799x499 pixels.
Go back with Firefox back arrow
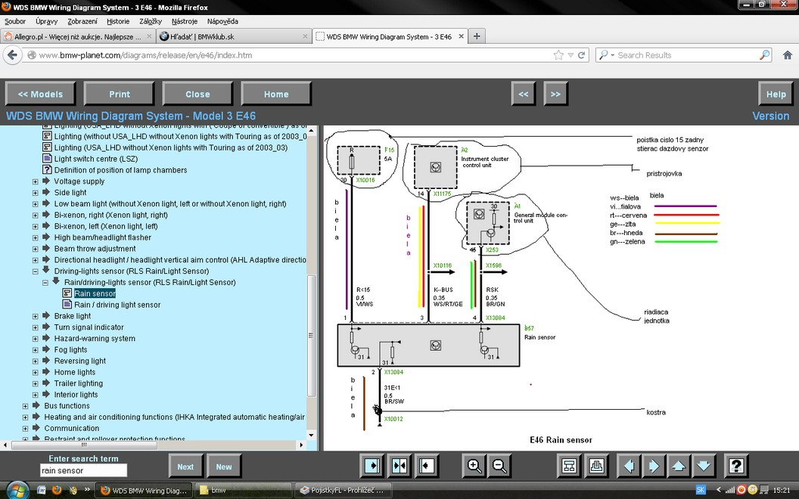point(13,55)
